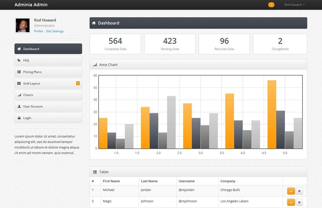322x208 pixels.
Task: Click the Area Chart bar graph icon
Action: (x=95, y=65)
